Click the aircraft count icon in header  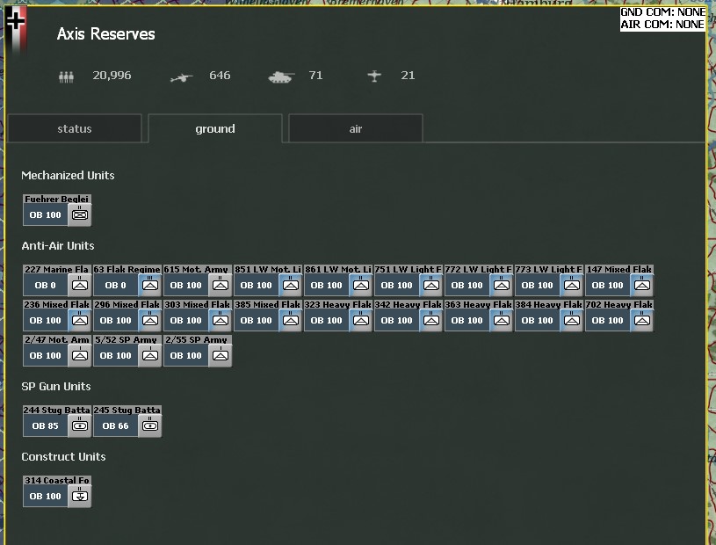pos(375,76)
